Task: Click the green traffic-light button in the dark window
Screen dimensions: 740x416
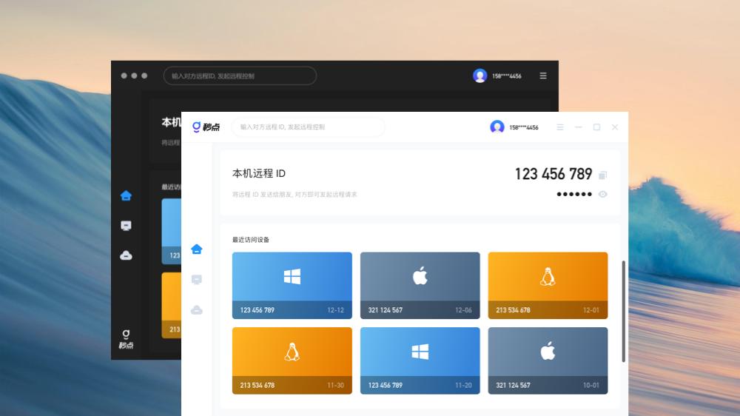Action: [x=144, y=76]
